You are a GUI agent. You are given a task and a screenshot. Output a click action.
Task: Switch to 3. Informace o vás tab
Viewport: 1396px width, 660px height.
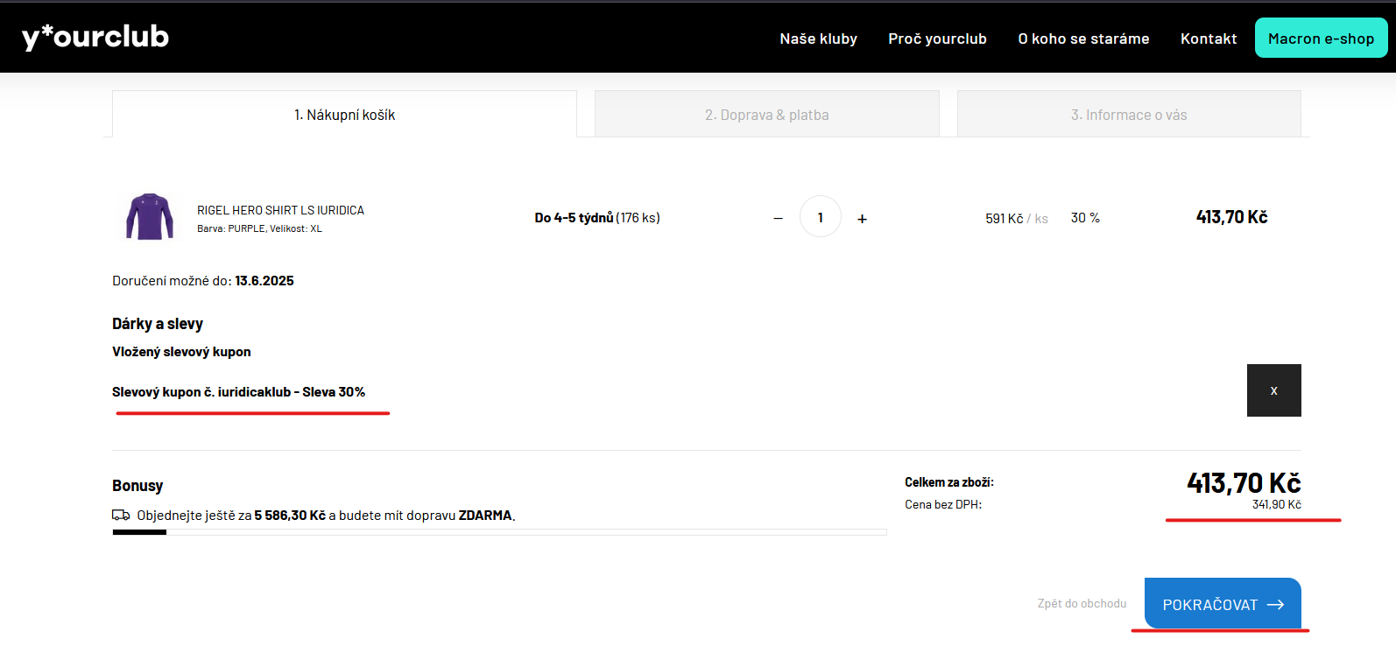tap(1129, 114)
